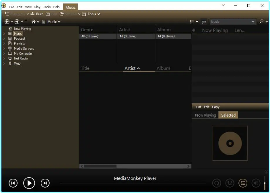Switch to the Selected tab

pos(228,115)
